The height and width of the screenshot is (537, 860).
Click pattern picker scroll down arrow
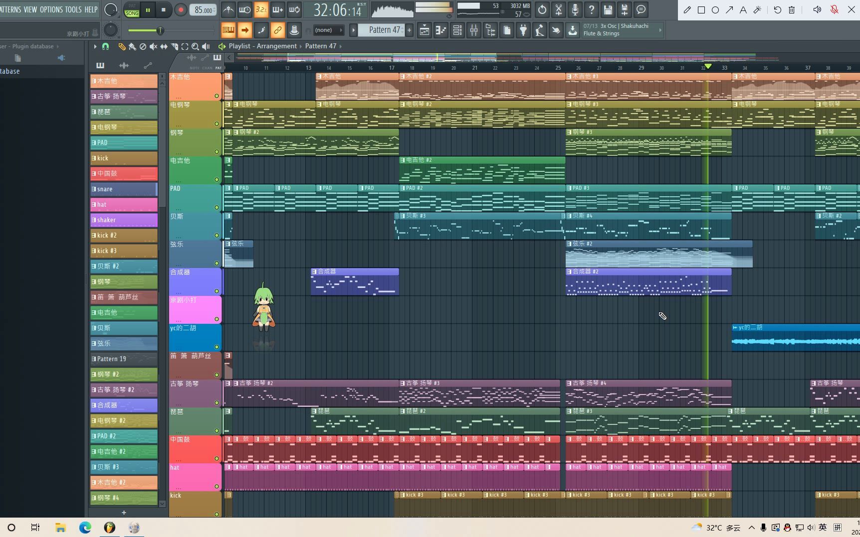(x=162, y=504)
